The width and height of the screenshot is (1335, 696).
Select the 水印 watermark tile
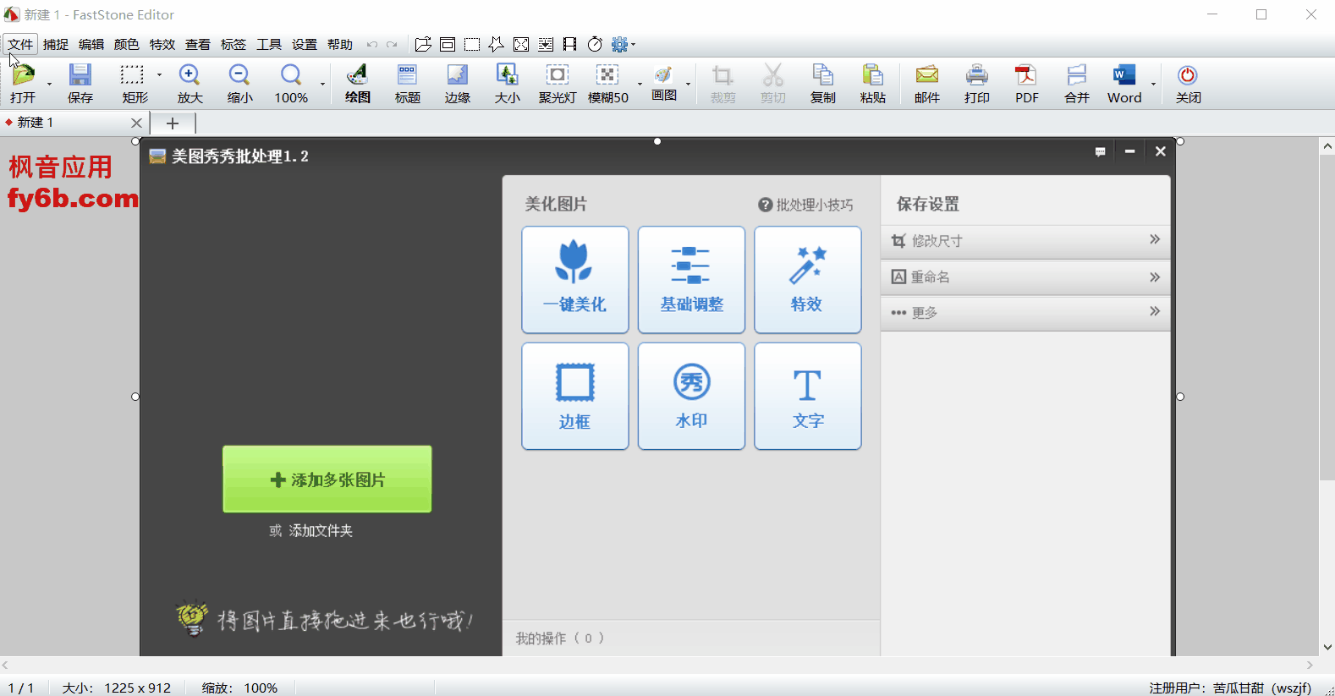click(x=691, y=396)
